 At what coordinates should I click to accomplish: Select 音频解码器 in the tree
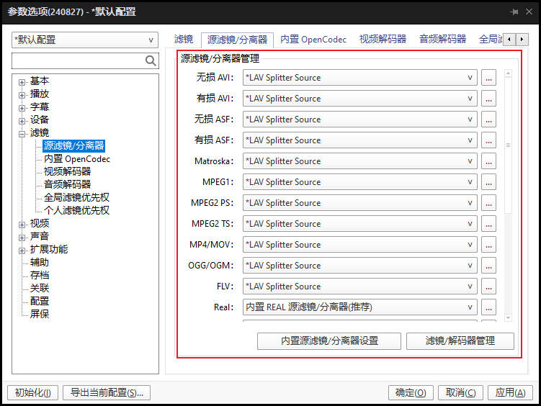tap(67, 184)
